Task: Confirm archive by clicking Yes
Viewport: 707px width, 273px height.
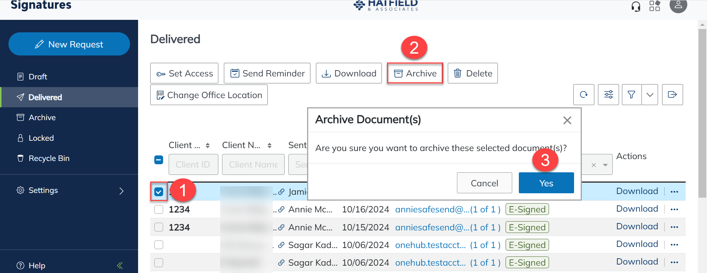Action: (546, 183)
